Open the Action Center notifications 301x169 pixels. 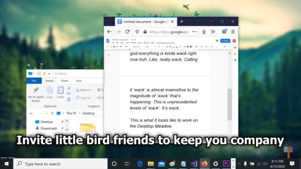(292, 164)
